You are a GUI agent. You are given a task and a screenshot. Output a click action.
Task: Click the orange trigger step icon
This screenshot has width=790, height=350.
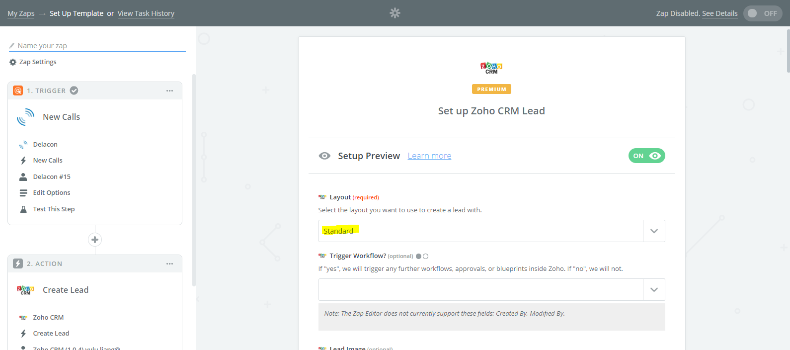(18, 90)
